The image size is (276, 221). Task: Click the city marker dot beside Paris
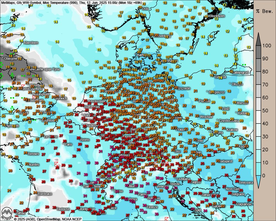pos(63,144)
